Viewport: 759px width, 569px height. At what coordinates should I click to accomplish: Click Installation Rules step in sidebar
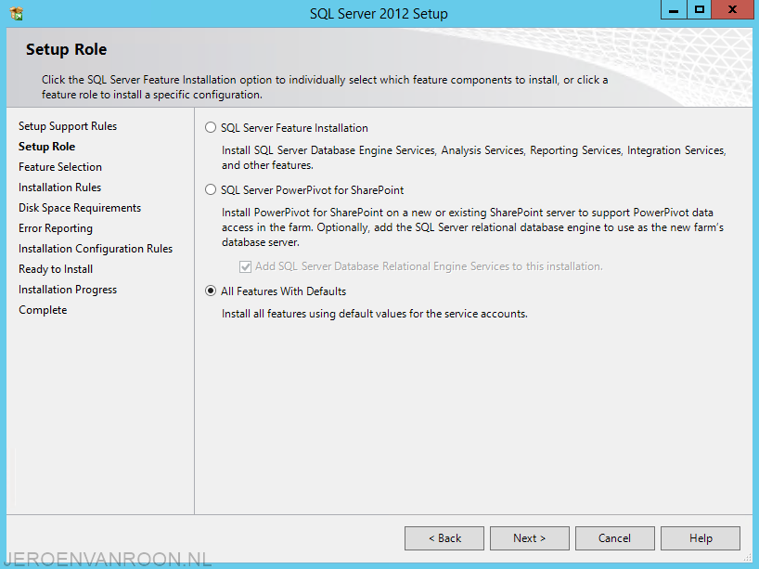click(x=60, y=188)
